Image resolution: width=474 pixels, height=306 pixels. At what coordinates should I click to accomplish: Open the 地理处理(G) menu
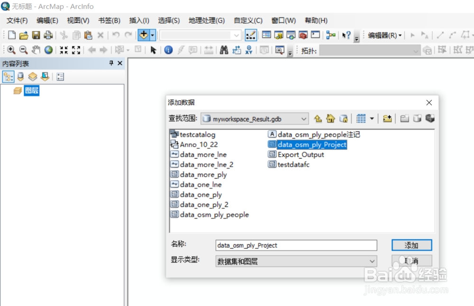pyautogui.click(x=206, y=20)
